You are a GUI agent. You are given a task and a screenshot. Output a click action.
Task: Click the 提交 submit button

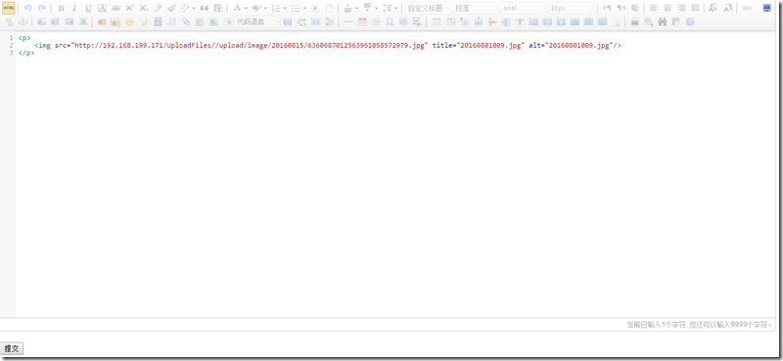pyautogui.click(x=12, y=348)
